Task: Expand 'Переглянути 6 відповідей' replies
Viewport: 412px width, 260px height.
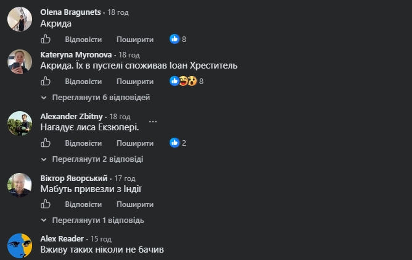Action: pos(96,98)
